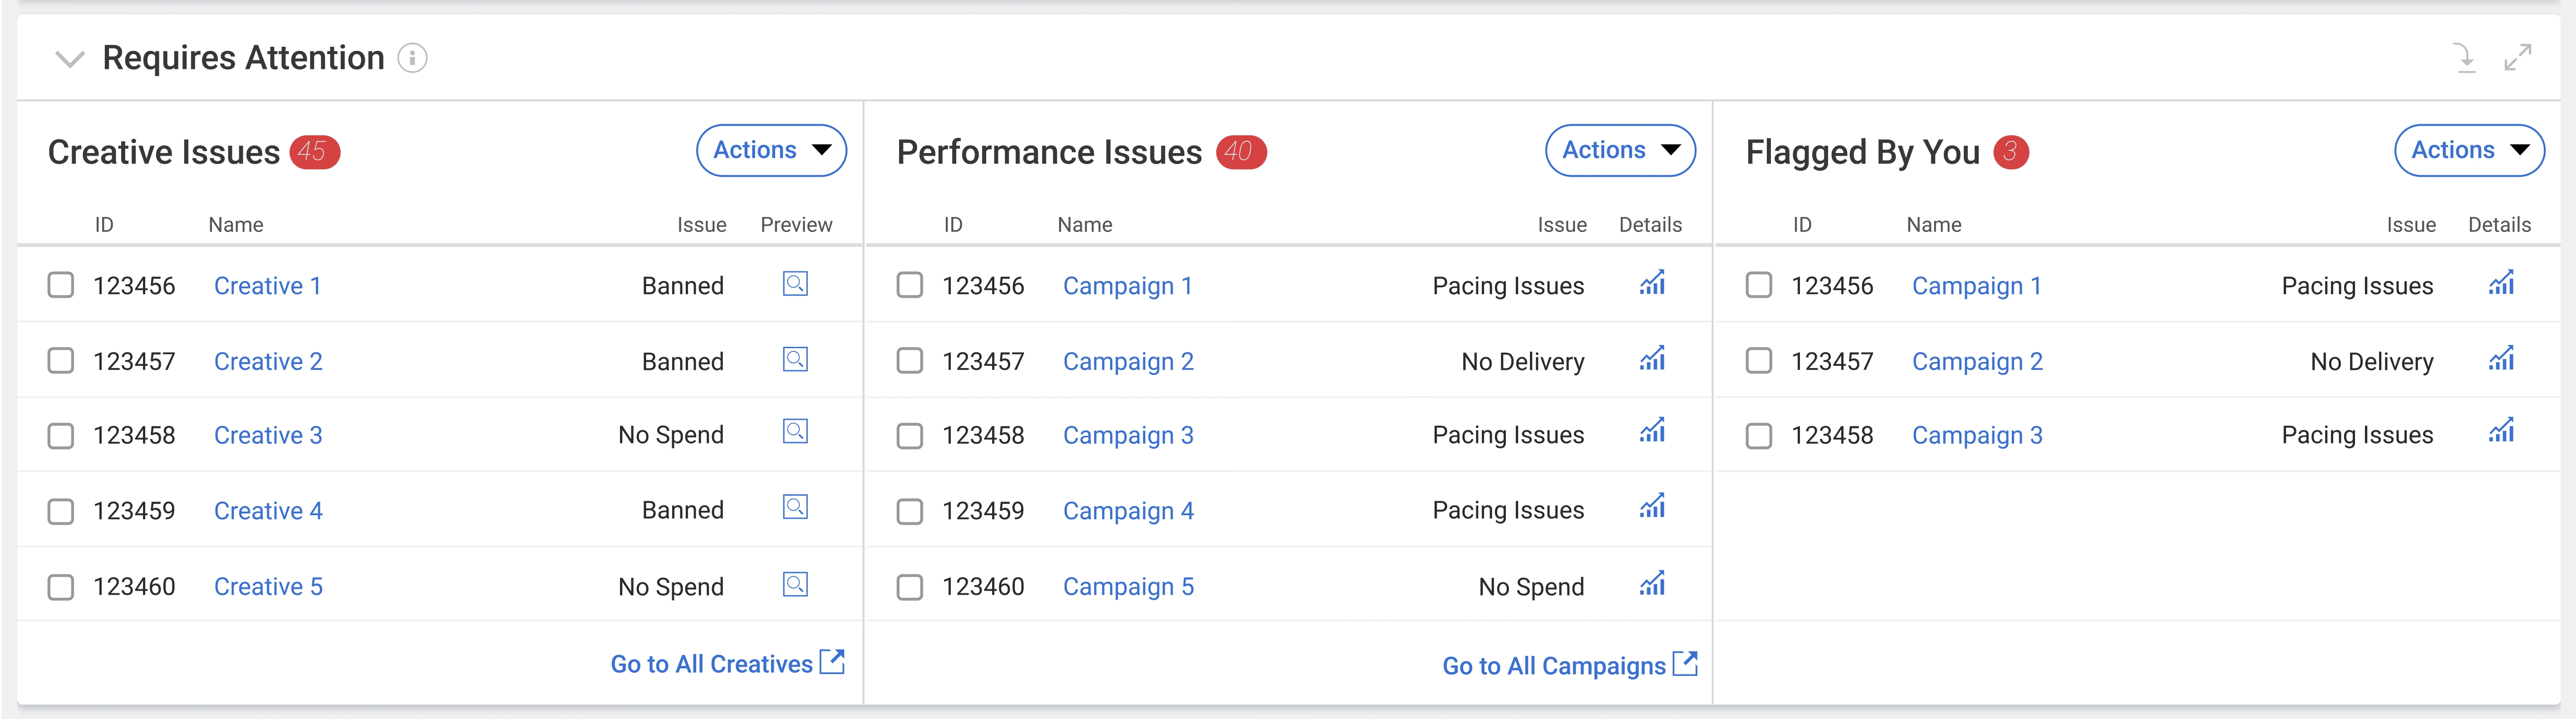Open the Go to All Creatives link

(712, 664)
